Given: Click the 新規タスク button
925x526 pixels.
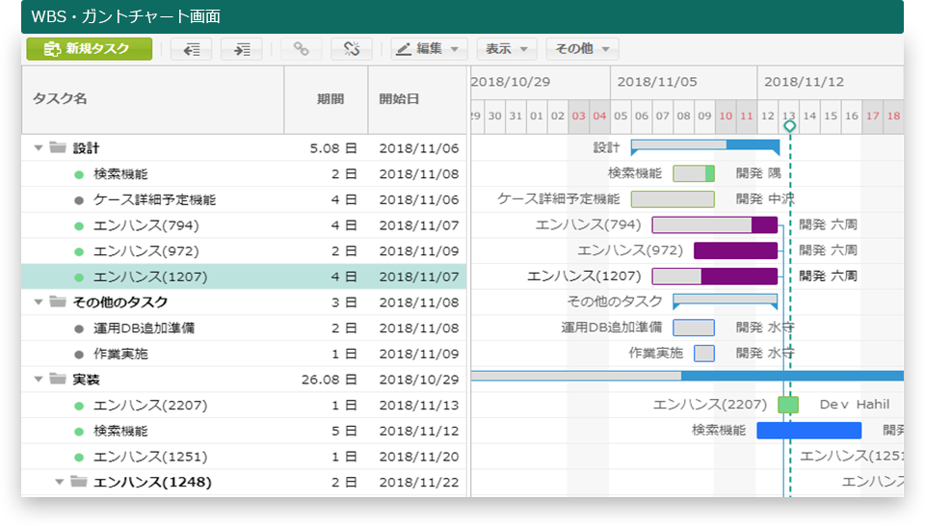Looking at the screenshot, I should coord(89,49).
